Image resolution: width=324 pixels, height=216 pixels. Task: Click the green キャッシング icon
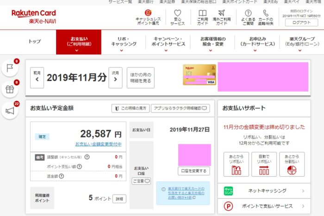[228, 191]
